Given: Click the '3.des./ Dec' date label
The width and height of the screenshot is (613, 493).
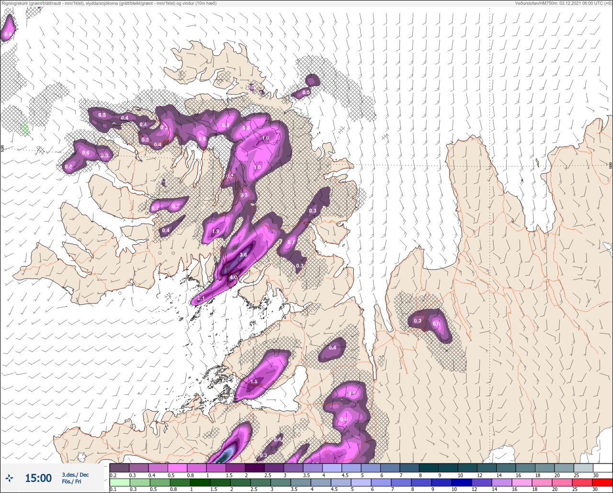Looking at the screenshot, I should (75, 475).
